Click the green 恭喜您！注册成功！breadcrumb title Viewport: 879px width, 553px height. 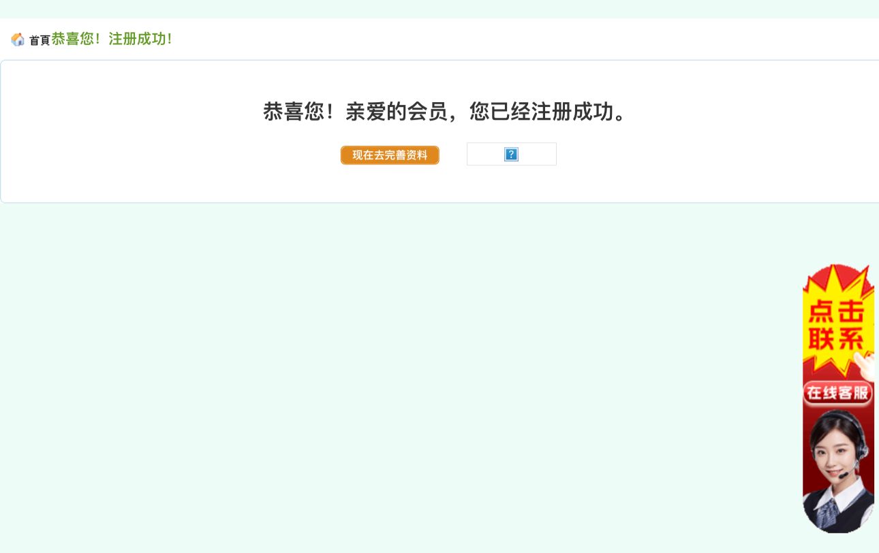(112, 39)
